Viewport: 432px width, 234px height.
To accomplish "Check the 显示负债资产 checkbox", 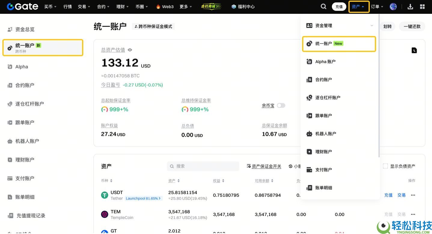I will click(385, 166).
